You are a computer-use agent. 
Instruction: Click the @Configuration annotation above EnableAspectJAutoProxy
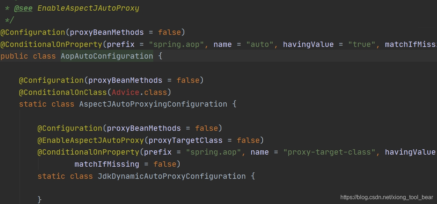click(70, 128)
